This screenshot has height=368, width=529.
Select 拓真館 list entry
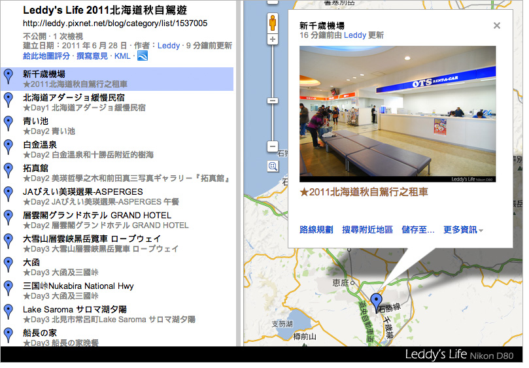click(118, 175)
